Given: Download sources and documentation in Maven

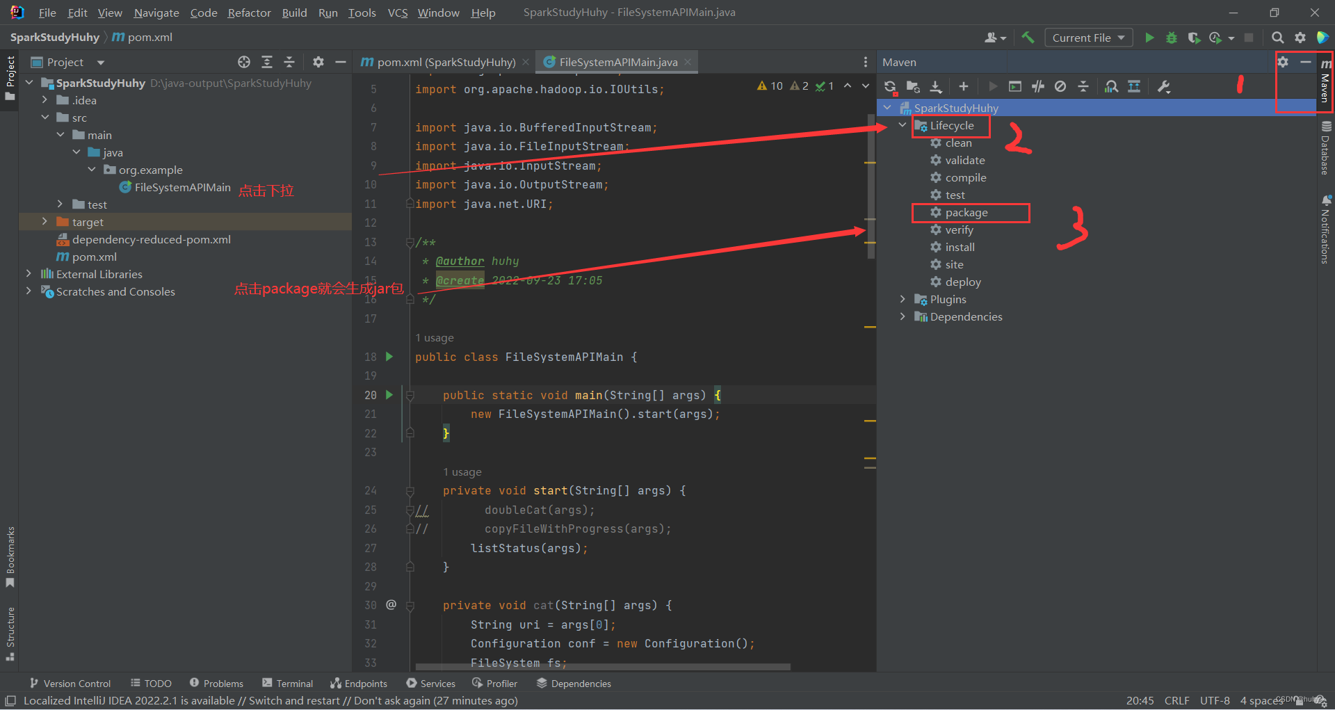Looking at the screenshot, I should pyautogui.click(x=936, y=87).
